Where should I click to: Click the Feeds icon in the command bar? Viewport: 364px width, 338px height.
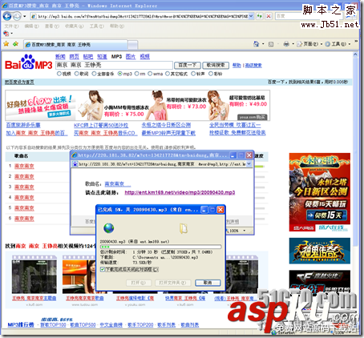click(271, 44)
